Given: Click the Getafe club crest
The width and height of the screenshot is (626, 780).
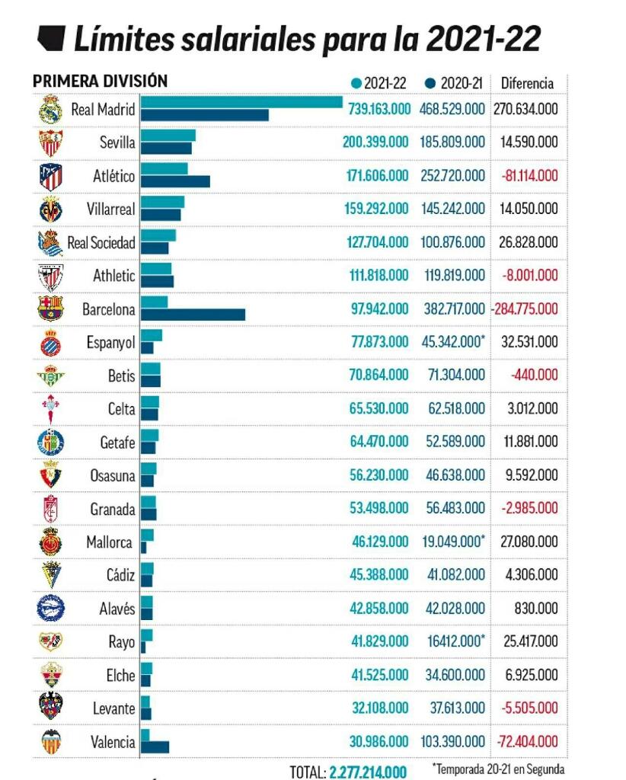Looking at the screenshot, I should click(x=51, y=442).
